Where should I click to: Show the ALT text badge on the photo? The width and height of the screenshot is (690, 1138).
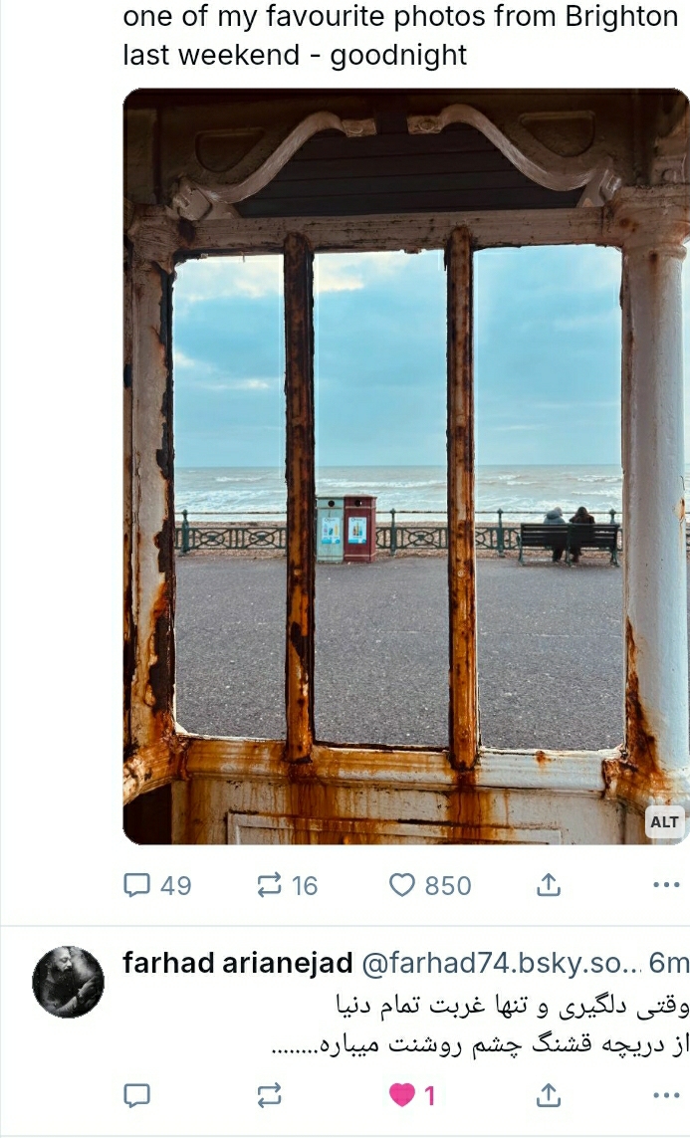pos(664,822)
